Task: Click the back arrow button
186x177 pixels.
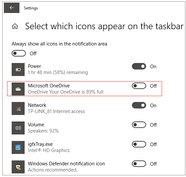Action: 12,8
